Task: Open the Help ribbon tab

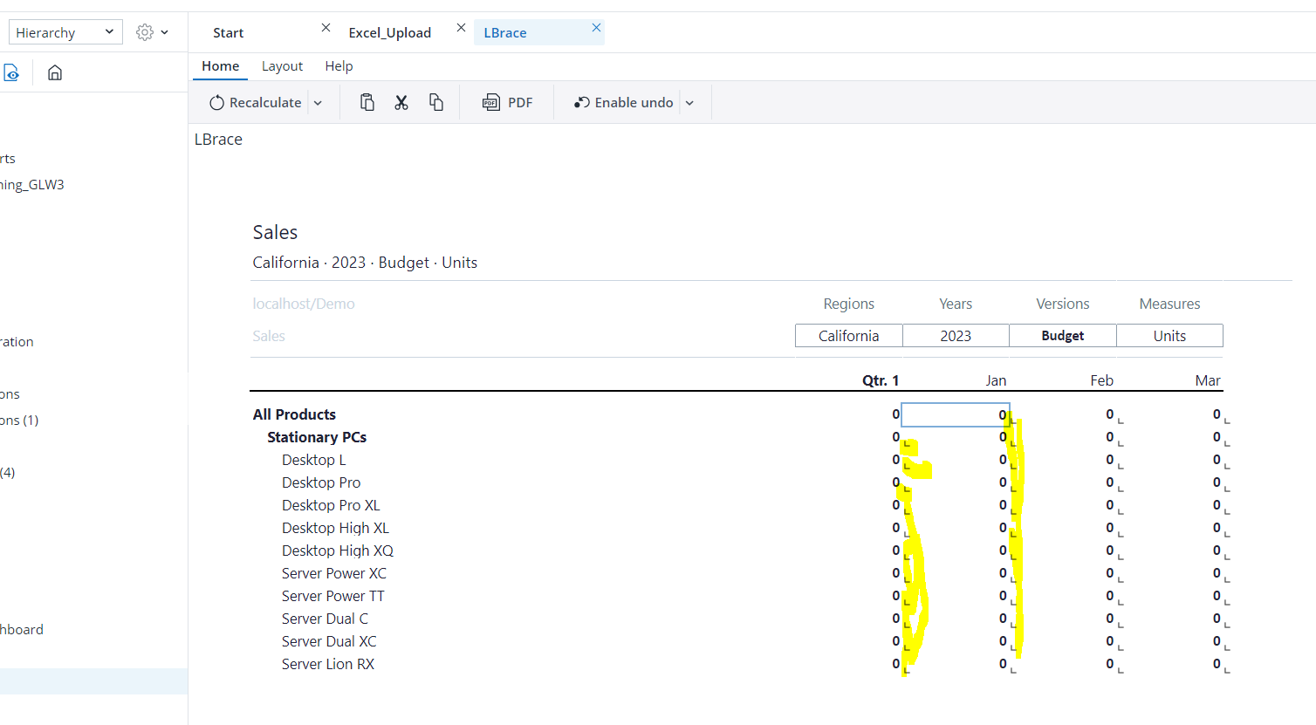Action: (339, 66)
